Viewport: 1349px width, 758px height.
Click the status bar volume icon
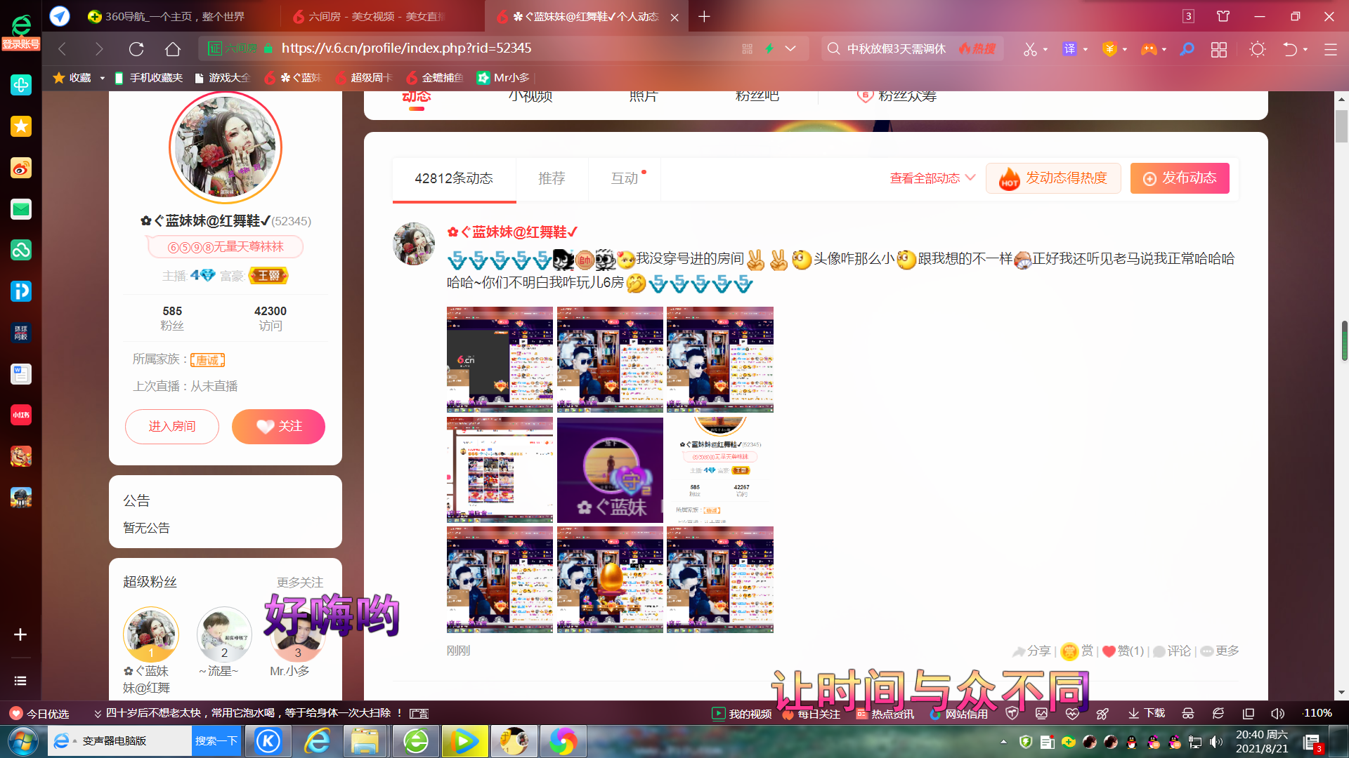pos(1277,713)
